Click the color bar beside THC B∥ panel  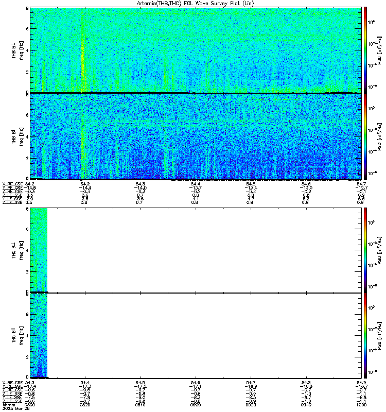coord(365,336)
